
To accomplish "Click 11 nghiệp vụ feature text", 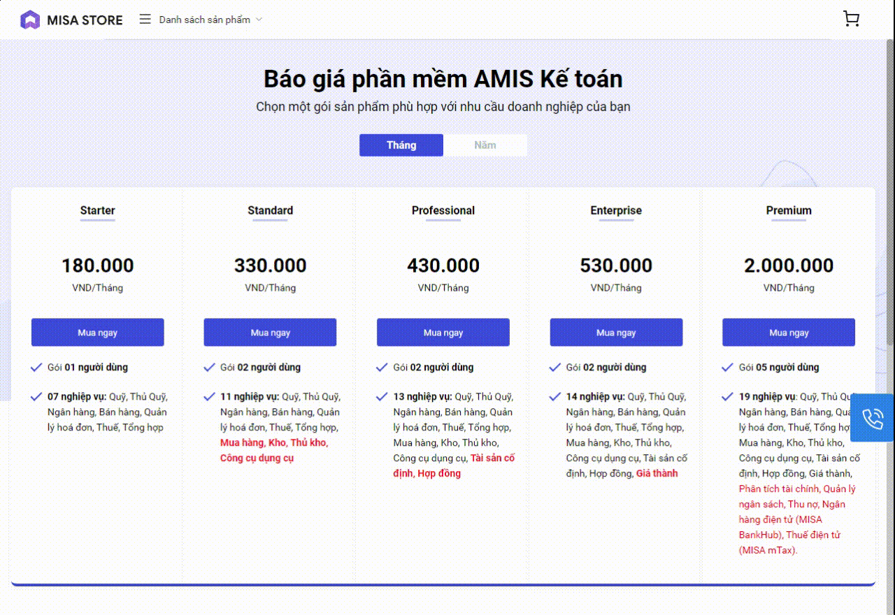I will pos(280,428).
